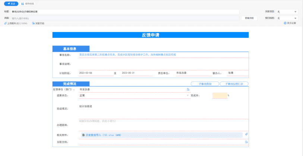Image resolution: width=303 pixels, height=156 pixels.
Task: Click the 子事项查询 button
Action: 205,84
